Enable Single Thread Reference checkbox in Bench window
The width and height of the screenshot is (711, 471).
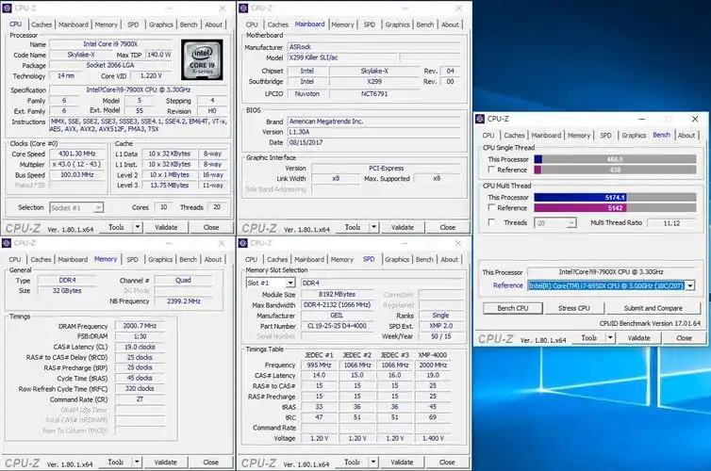coord(491,170)
